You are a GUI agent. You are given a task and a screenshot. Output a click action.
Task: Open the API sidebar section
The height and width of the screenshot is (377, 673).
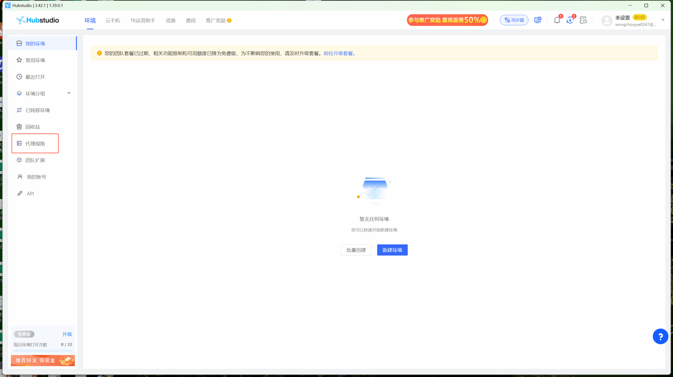coord(30,193)
